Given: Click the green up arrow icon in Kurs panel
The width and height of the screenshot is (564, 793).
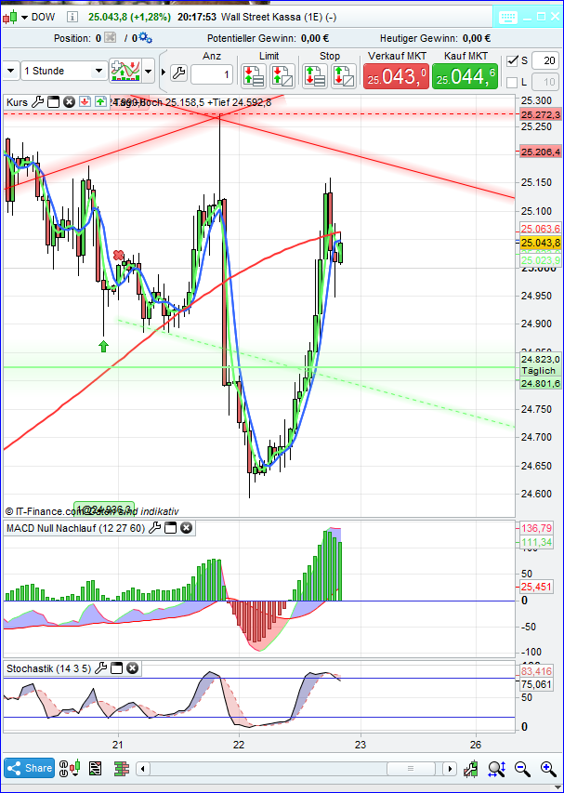Looking at the screenshot, I should [x=100, y=102].
